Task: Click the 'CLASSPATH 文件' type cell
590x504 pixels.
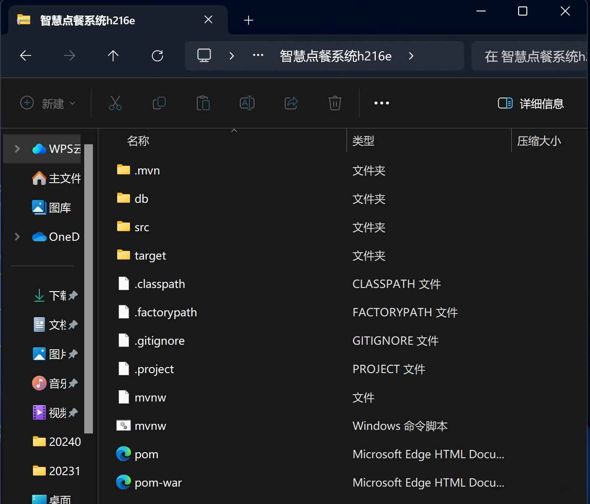Action: (396, 284)
